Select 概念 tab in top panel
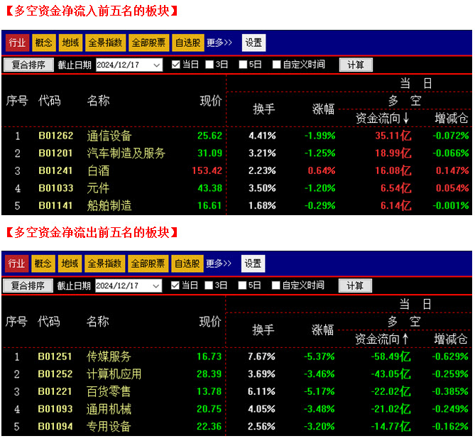The image size is (475, 441). 43,43
